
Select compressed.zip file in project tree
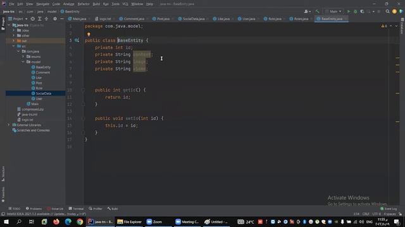point(30,109)
